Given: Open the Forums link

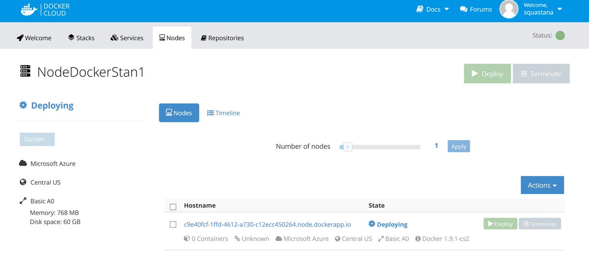Looking at the screenshot, I should [476, 9].
